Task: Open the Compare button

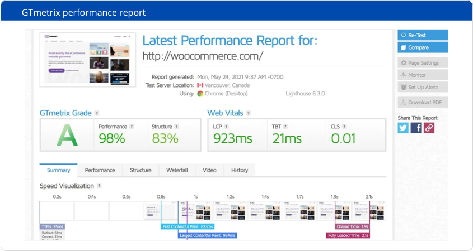Action: pos(422,47)
